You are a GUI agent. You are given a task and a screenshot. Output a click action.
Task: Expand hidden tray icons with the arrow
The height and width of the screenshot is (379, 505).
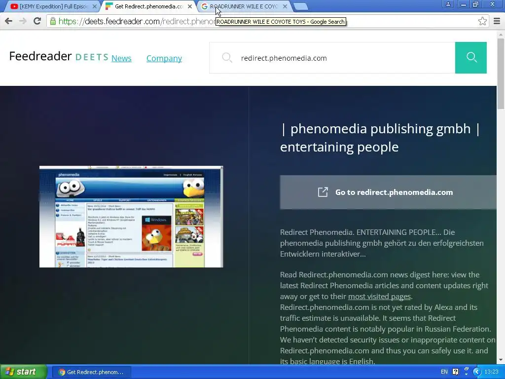(477, 372)
